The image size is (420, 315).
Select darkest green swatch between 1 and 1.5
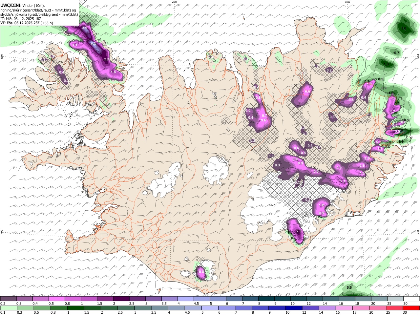coord(75,308)
